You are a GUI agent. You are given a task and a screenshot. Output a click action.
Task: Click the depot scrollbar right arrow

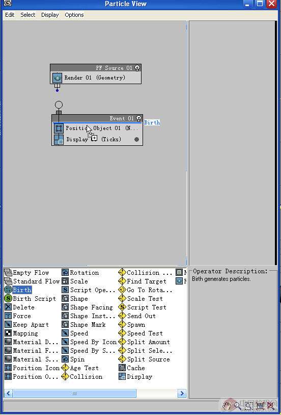pyautogui.click(x=182, y=393)
